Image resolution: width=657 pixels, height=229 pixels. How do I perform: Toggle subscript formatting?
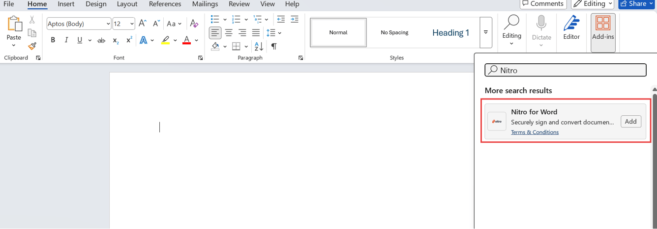point(115,40)
